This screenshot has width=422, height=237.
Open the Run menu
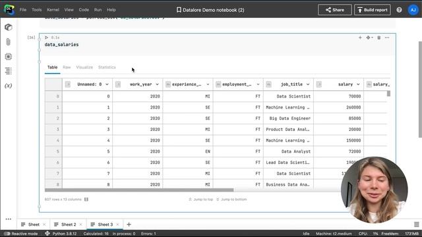(x=98, y=10)
